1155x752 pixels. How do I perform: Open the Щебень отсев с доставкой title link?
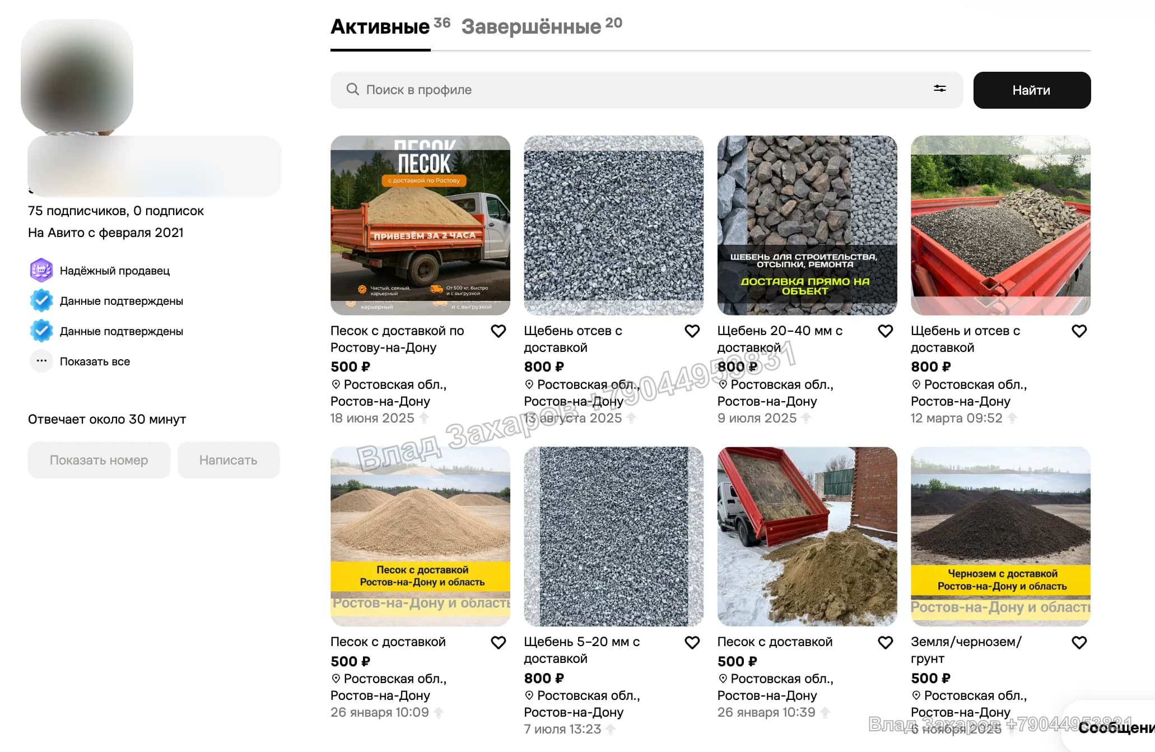(573, 339)
